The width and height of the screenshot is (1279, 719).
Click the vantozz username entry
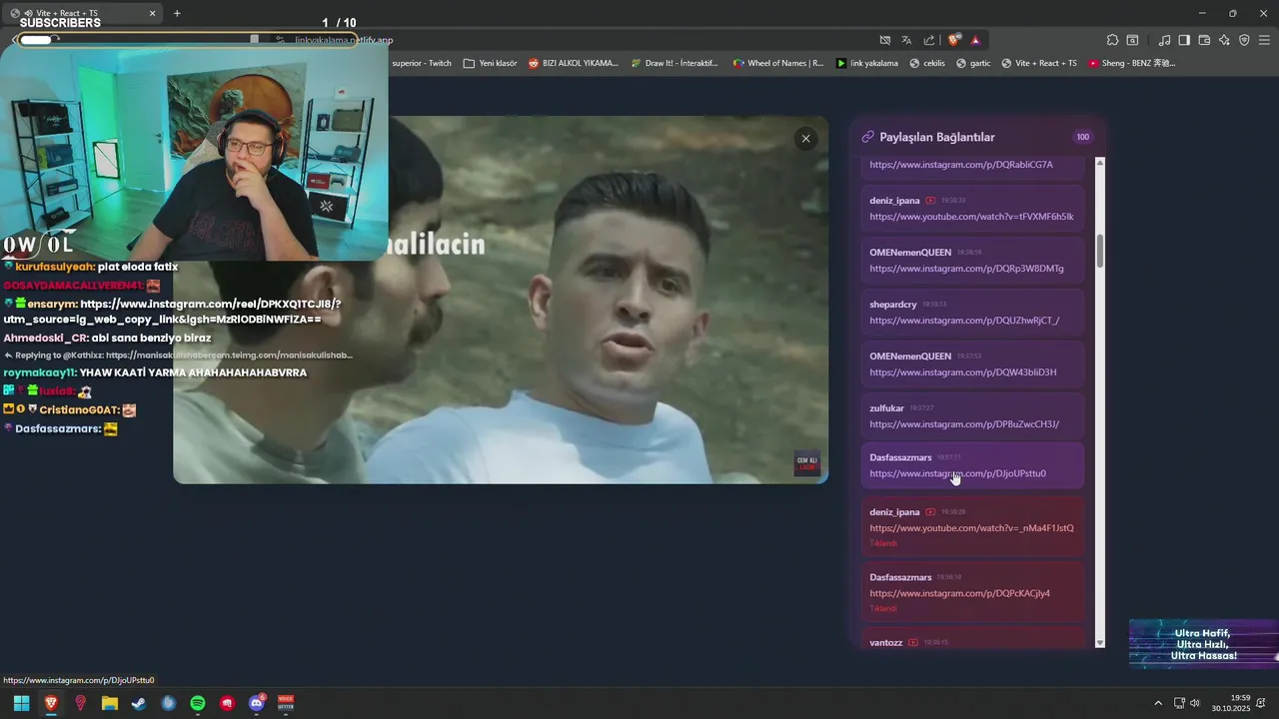(x=886, y=642)
